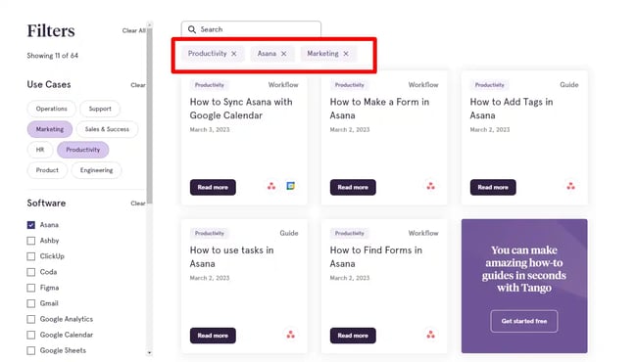Image resolution: width=637 pixels, height=362 pixels.
Task: Click Google Calendar icon on Sync Asana card
Action: [x=290, y=186]
